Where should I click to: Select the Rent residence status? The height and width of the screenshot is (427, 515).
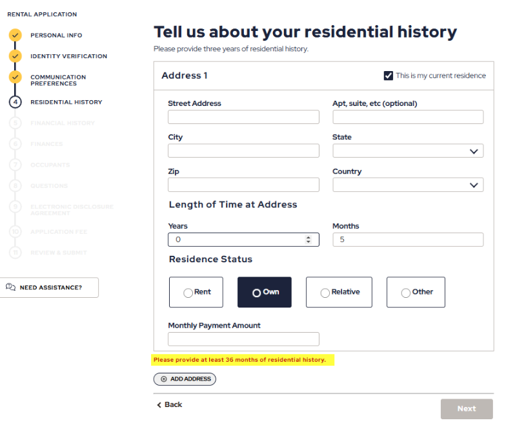196,292
